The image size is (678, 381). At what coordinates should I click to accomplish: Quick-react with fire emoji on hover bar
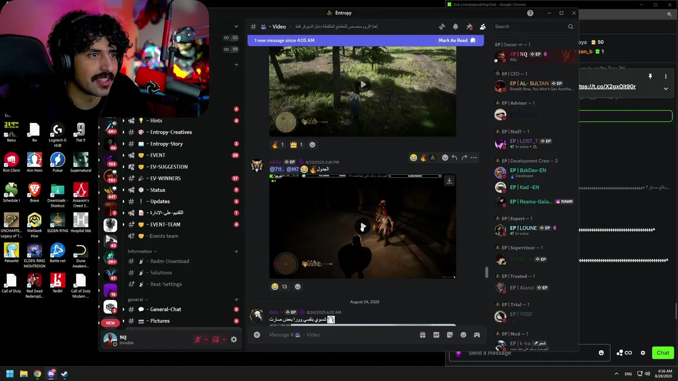(423, 158)
